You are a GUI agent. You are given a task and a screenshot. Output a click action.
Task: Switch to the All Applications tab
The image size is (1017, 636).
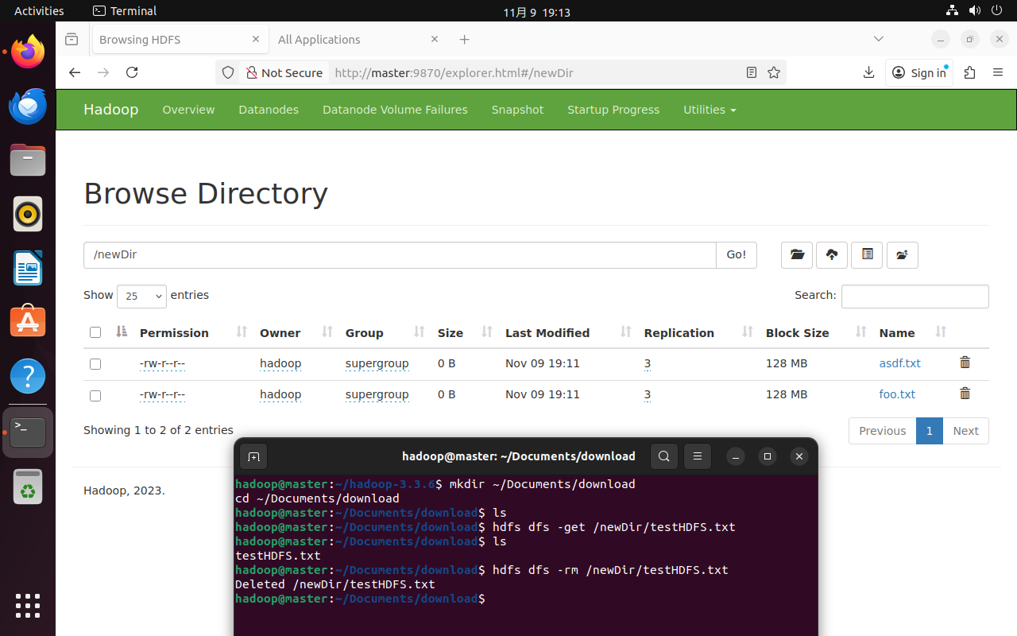coord(358,39)
